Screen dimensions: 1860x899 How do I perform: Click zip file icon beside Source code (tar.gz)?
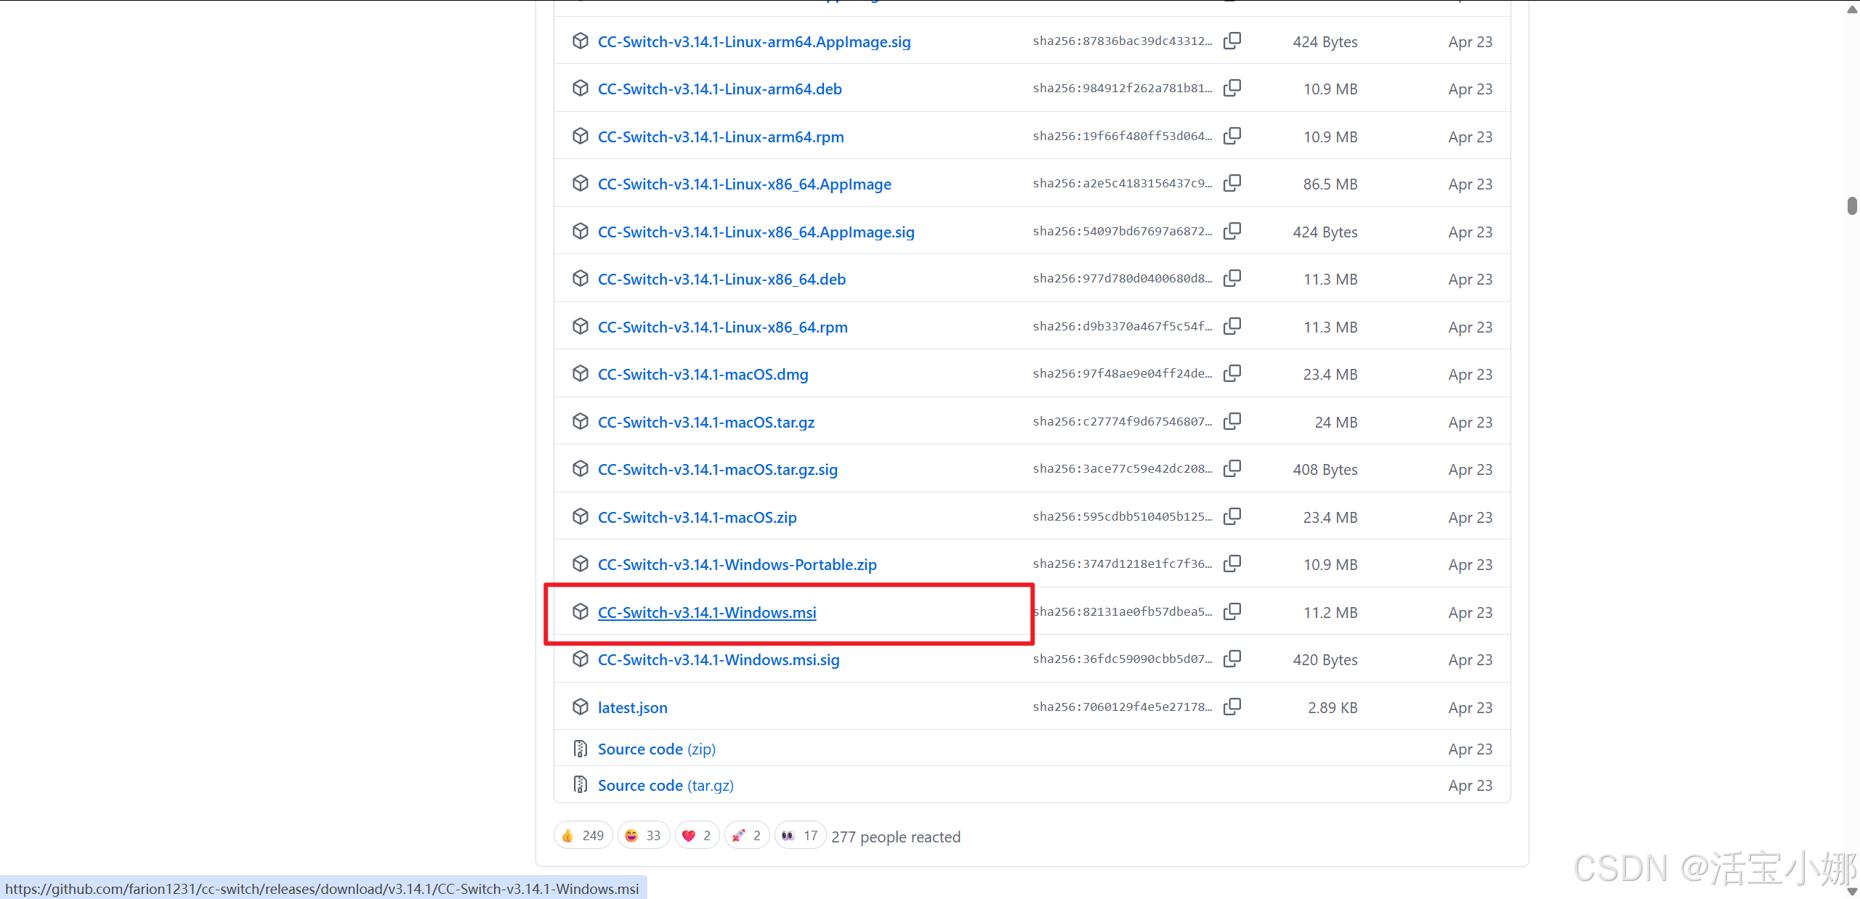coord(580,785)
